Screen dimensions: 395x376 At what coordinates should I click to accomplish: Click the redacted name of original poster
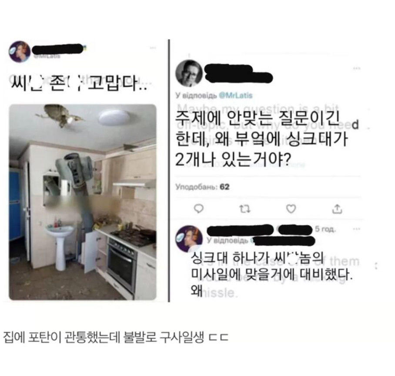pos(58,49)
